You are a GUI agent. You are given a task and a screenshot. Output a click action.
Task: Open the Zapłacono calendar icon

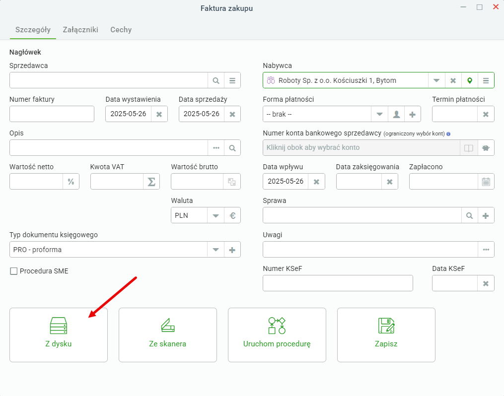486,182
